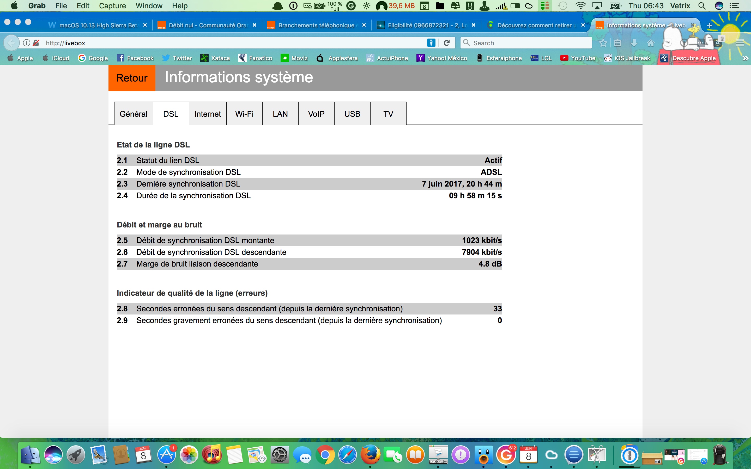Launch Firefox from the Dock
The height and width of the screenshot is (469, 751).
point(370,455)
